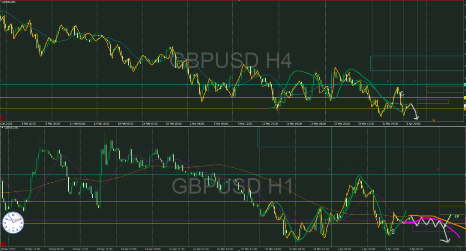
Task: Expand the one-click trading arrow on H1 chart
Action: coord(2,128)
